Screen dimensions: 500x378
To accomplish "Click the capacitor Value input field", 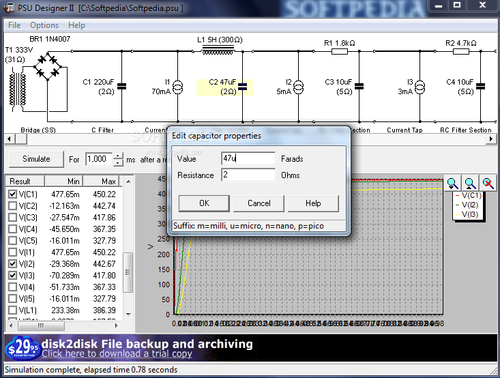I will click(x=248, y=158).
